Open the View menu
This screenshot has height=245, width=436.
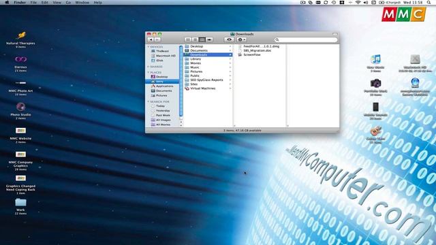click(x=57, y=2)
